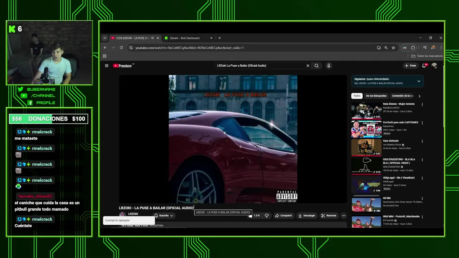459x258 pixels.
Task: Open Rata Blanca - Mujer Amante thumbnail
Action: coord(366,111)
